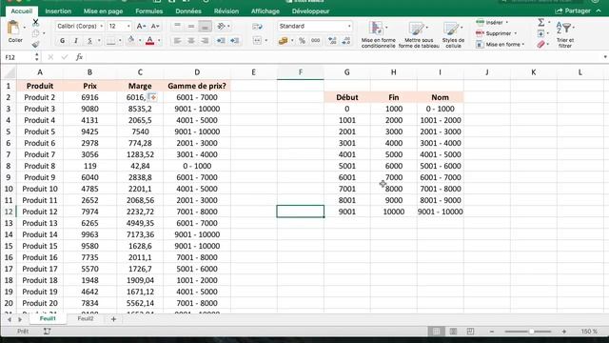Screen dimensions: 609x343
Task: Apply red font color
Action: (150, 40)
